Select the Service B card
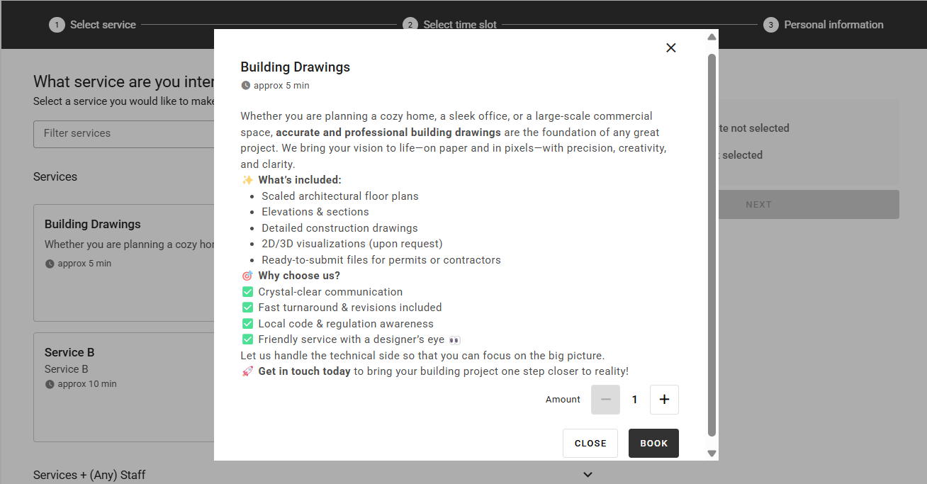Screen dimensions: 927x484 [x=124, y=386]
